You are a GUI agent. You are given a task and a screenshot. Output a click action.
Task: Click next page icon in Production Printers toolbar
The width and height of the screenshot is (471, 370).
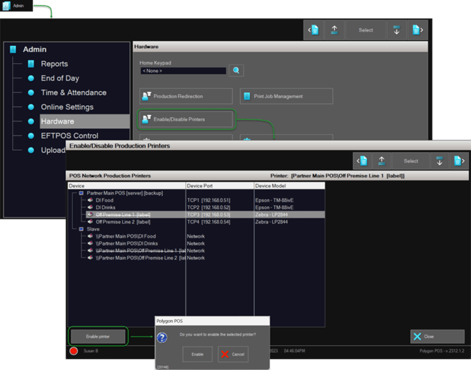459,161
